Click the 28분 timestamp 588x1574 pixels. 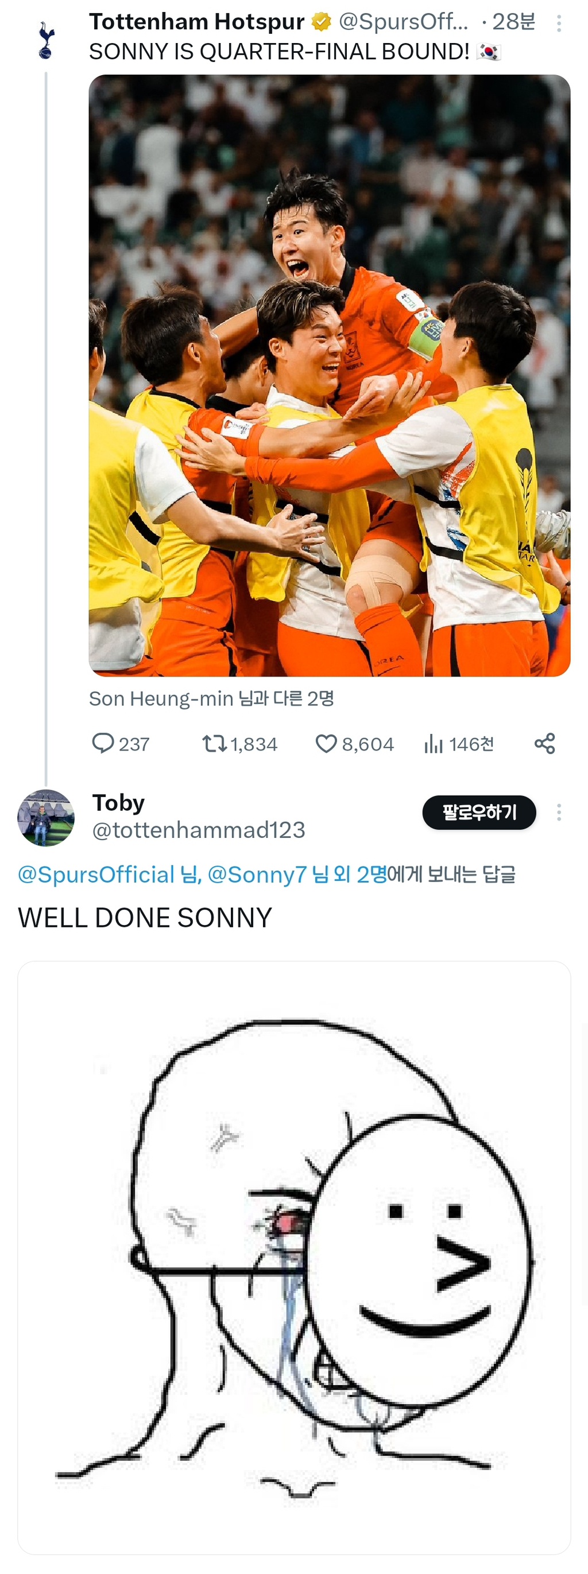click(x=514, y=22)
